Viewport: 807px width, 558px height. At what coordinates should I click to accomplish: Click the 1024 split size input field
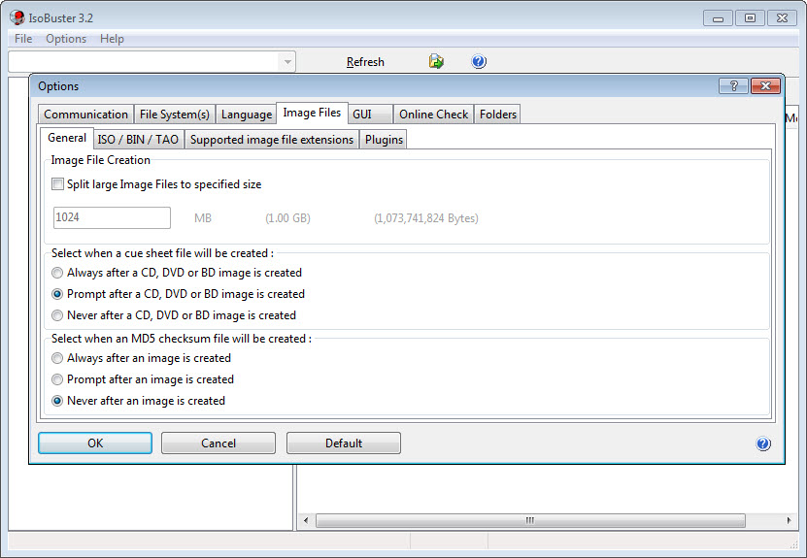click(113, 217)
